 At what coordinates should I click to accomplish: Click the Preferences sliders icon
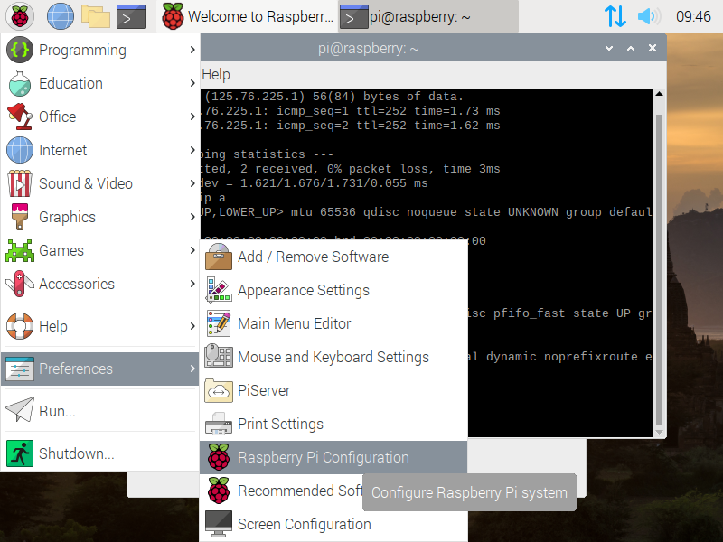19,369
